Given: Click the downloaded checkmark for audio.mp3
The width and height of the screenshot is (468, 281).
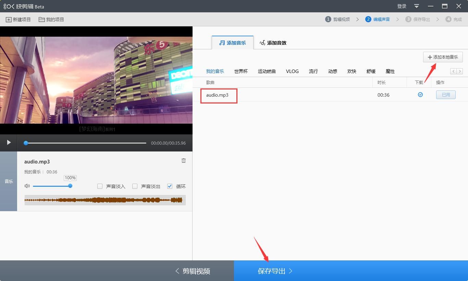Looking at the screenshot, I should coord(420,95).
